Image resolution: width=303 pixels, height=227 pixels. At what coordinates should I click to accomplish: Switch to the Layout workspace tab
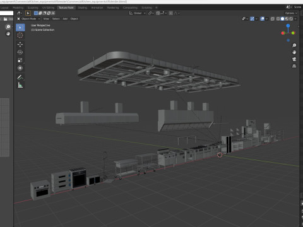tap(4, 8)
